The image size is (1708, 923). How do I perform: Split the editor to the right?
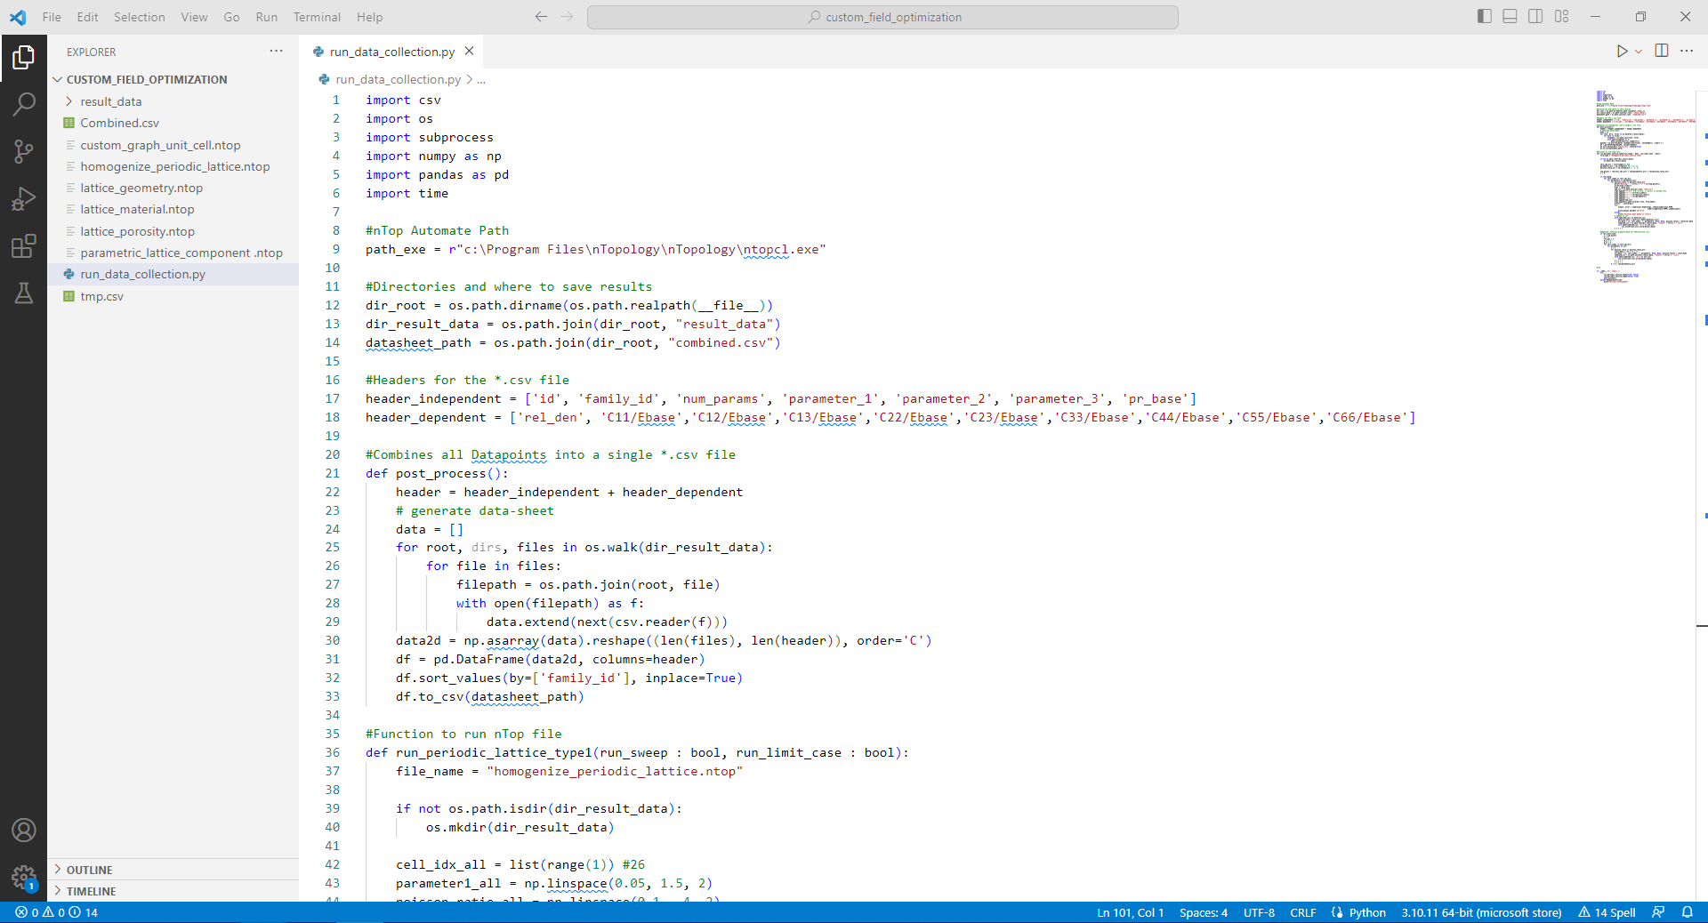coord(1662,51)
